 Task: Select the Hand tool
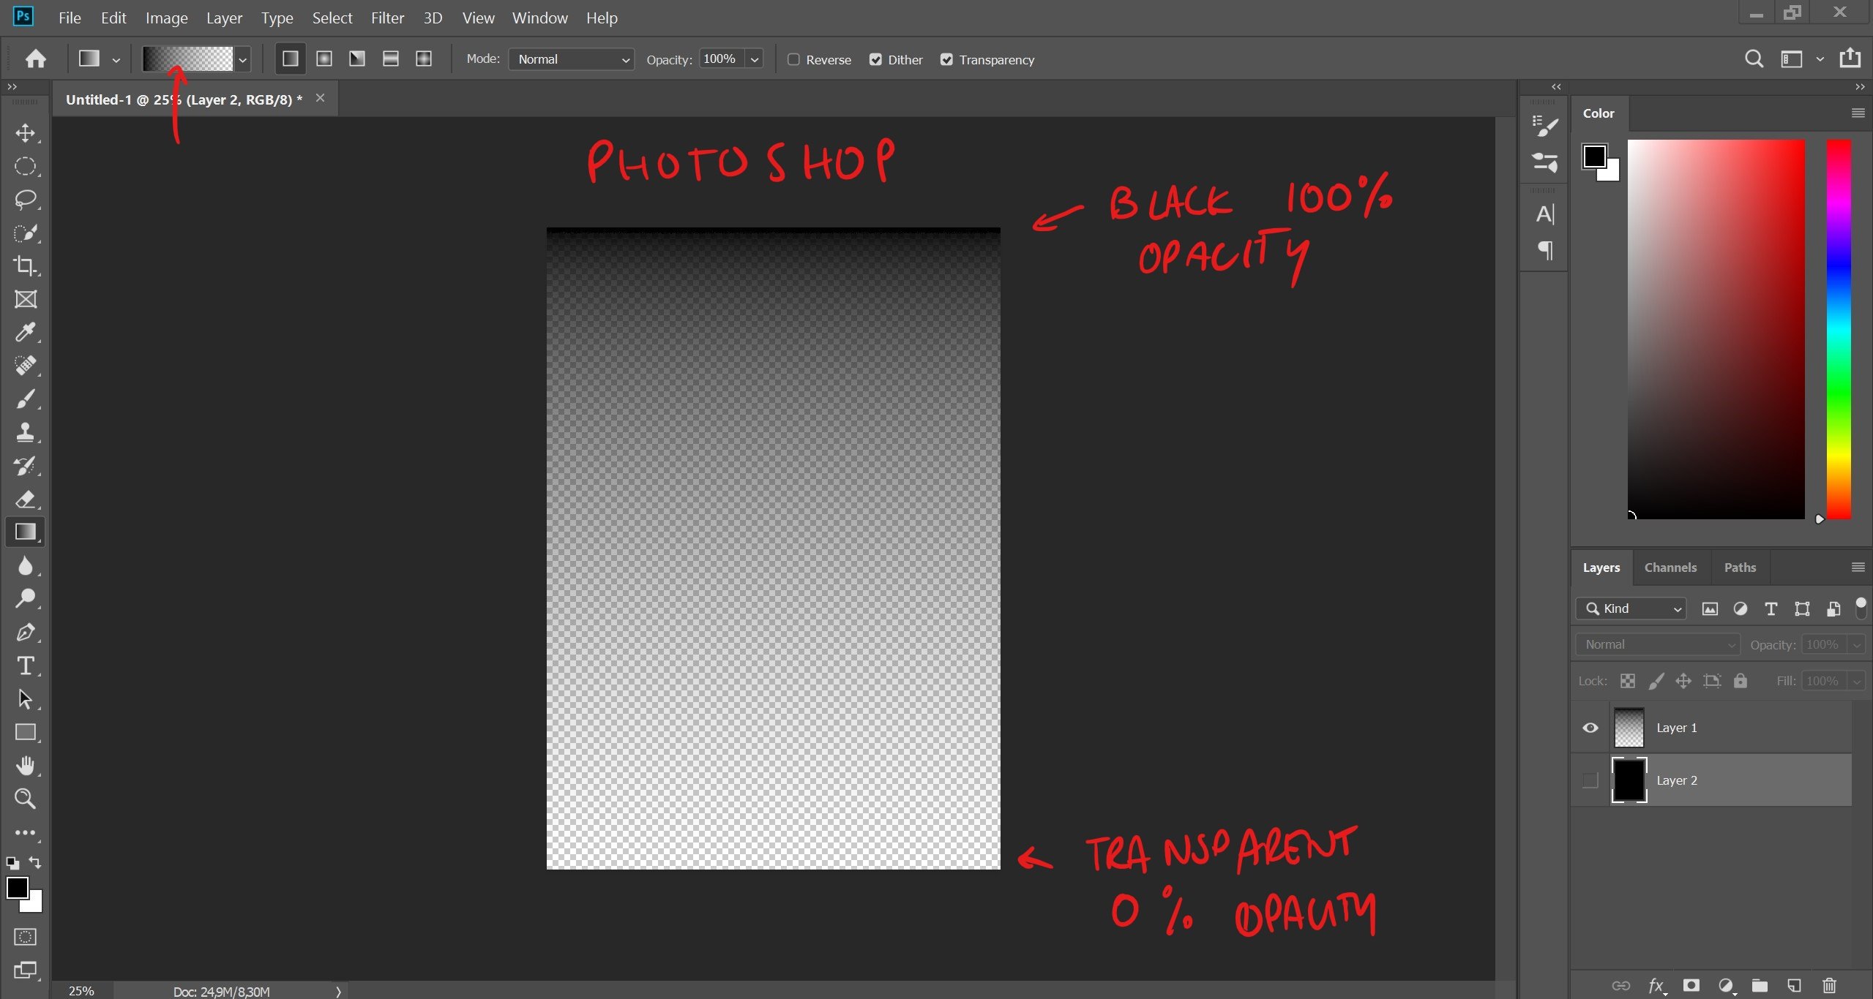click(x=26, y=766)
